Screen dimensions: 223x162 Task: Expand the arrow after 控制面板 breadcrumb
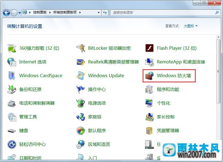[50, 12]
